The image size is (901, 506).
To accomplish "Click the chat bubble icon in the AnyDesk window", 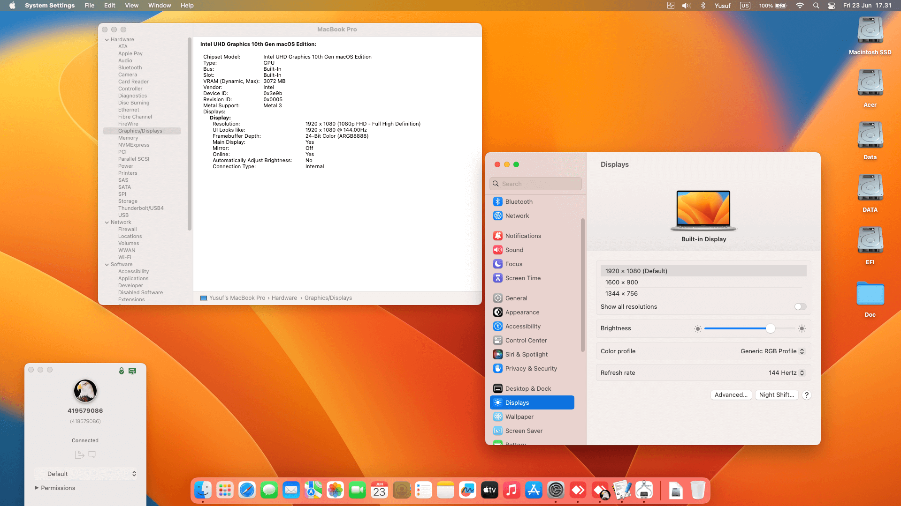I will point(92,454).
